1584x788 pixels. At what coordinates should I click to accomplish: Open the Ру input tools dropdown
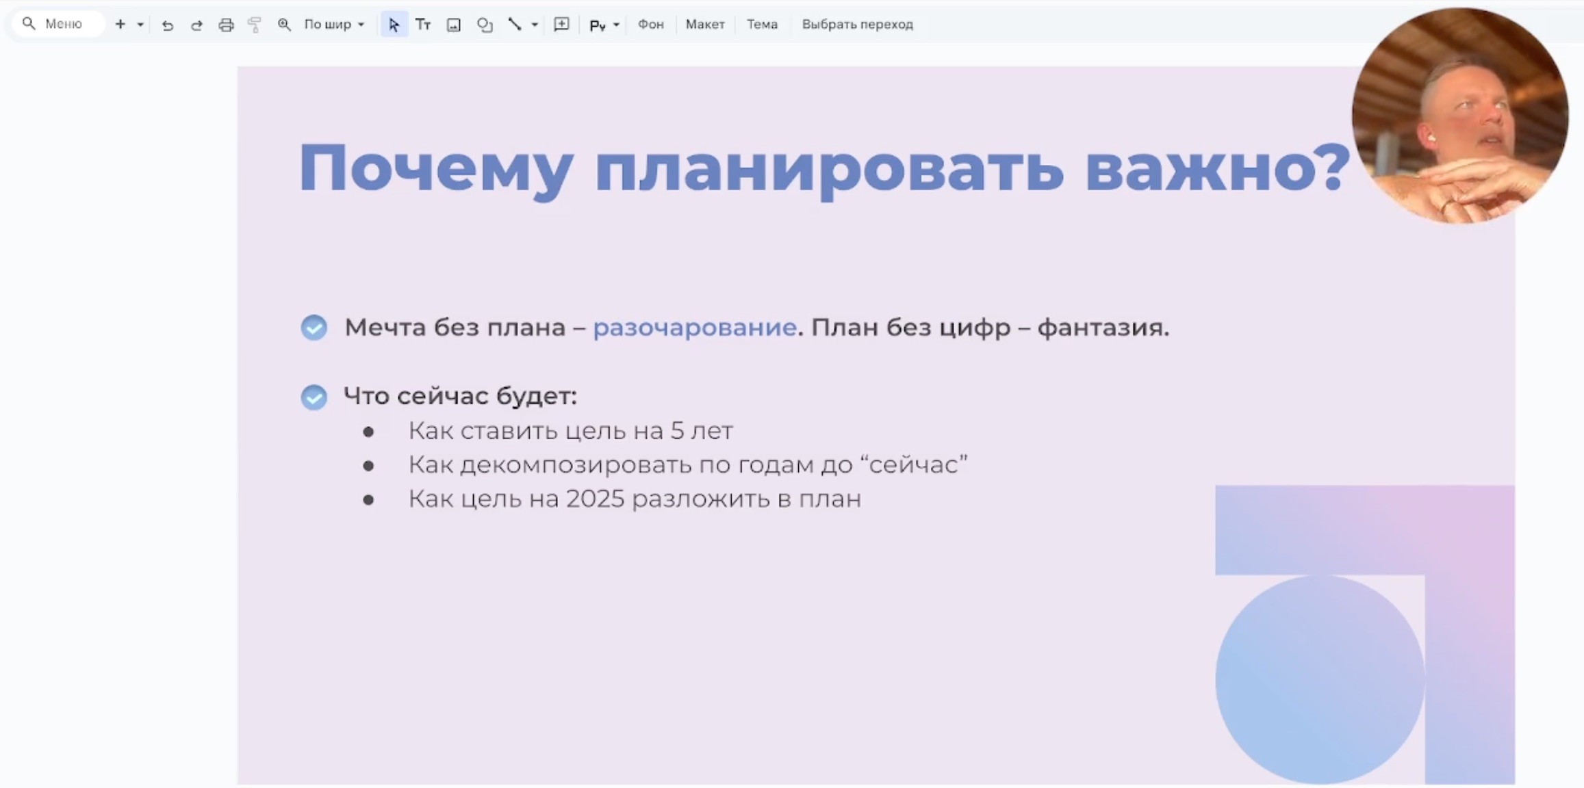[x=604, y=25]
